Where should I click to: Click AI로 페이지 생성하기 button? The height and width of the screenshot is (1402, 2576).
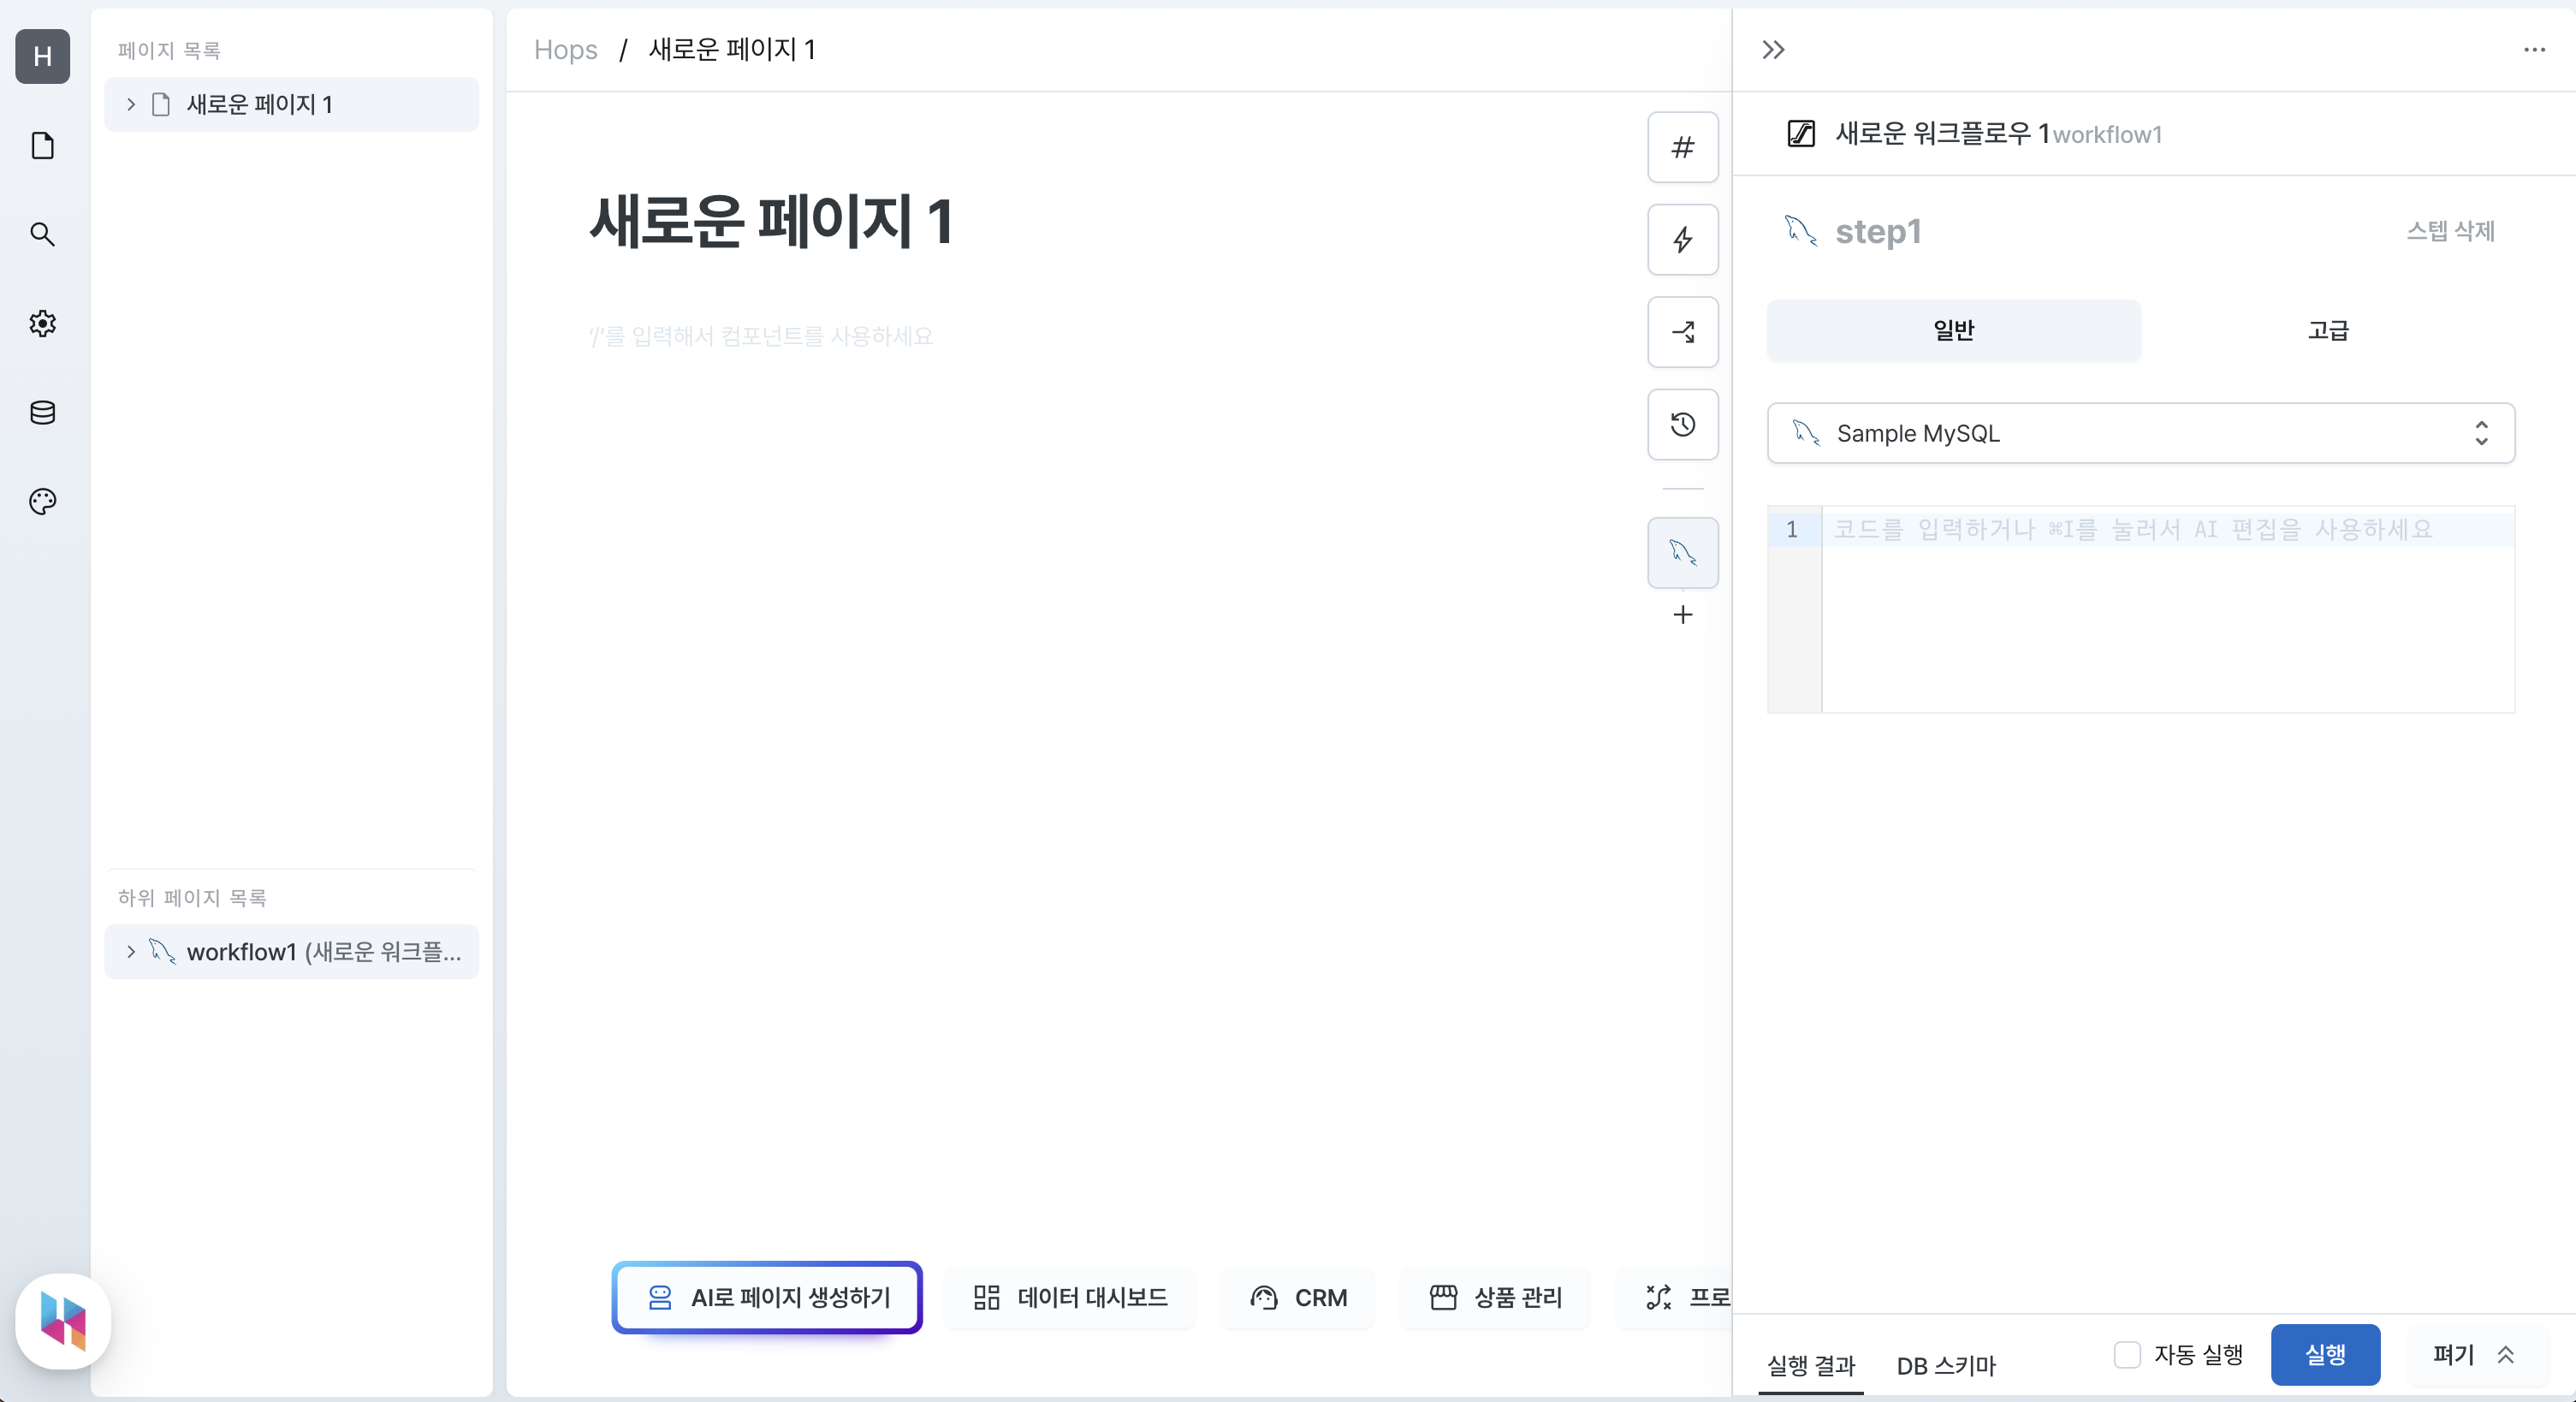coord(767,1297)
